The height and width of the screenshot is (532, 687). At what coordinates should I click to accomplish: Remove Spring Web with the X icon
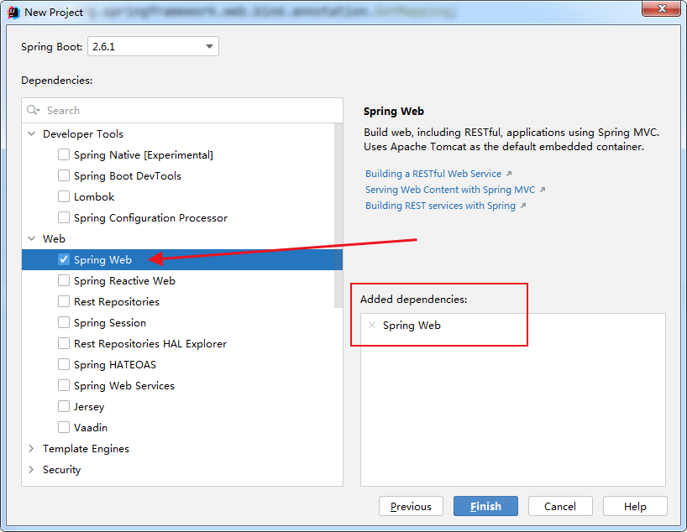tap(372, 325)
